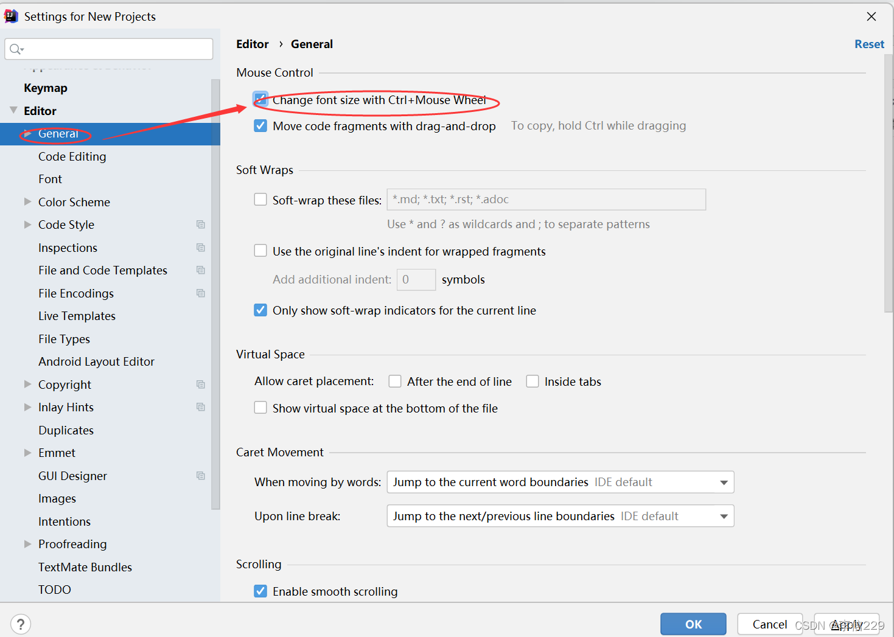The height and width of the screenshot is (637, 894).
Task: Open the help question mark icon
Action: (x=21, y=624)
